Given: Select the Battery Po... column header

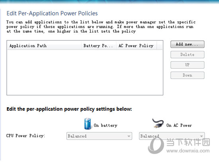Looking at the screenshot, I should (99, 46).
